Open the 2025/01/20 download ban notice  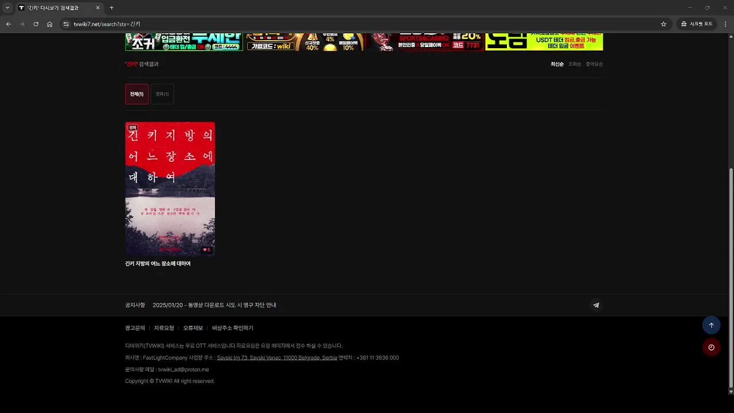pos(214,305)
